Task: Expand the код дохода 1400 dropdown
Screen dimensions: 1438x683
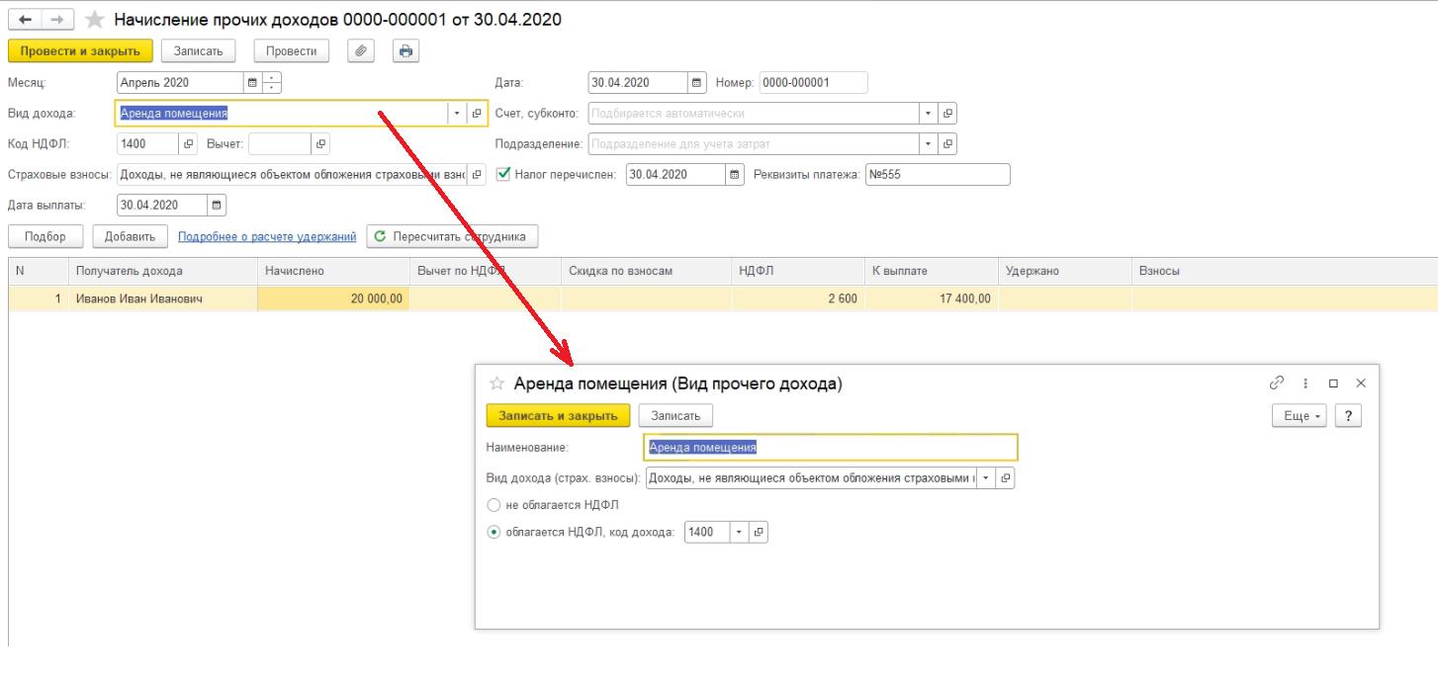Action: pyautogui.click(x=739, y=533)
